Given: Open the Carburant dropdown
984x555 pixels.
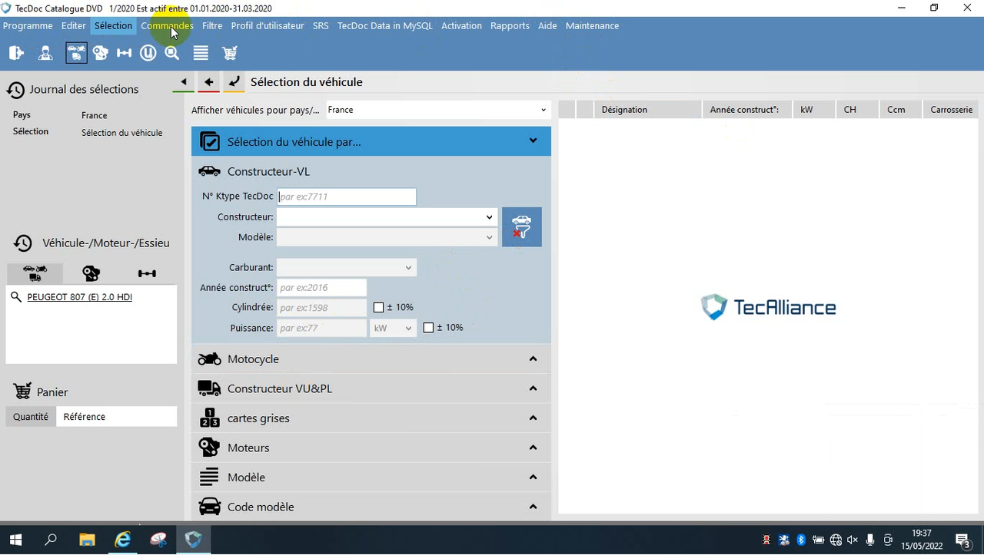Looking at the screenshot, I should point(346,268).
